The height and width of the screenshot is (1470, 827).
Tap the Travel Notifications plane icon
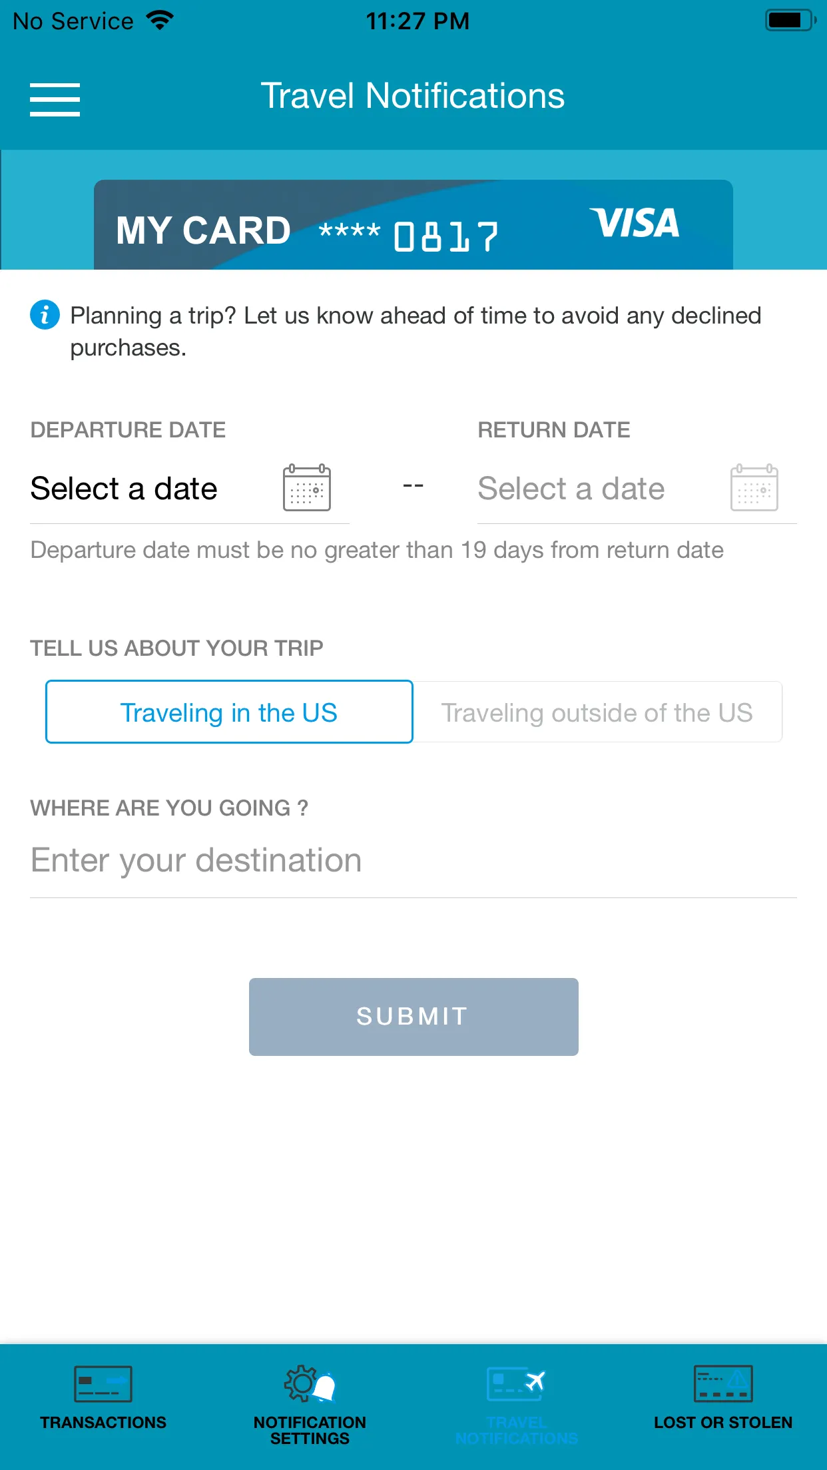pos(516,1383)
